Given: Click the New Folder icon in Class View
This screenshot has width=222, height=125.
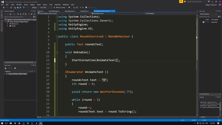Looking at the screenshot, I should click(6, 68).
